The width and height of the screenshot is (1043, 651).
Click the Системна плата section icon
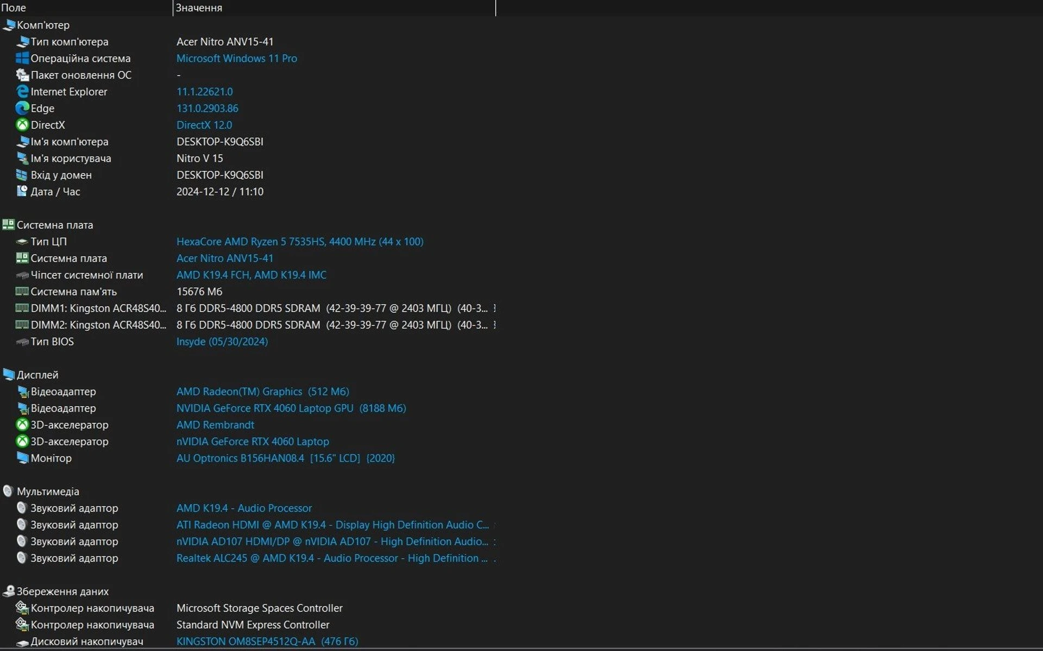coord(9,225)
